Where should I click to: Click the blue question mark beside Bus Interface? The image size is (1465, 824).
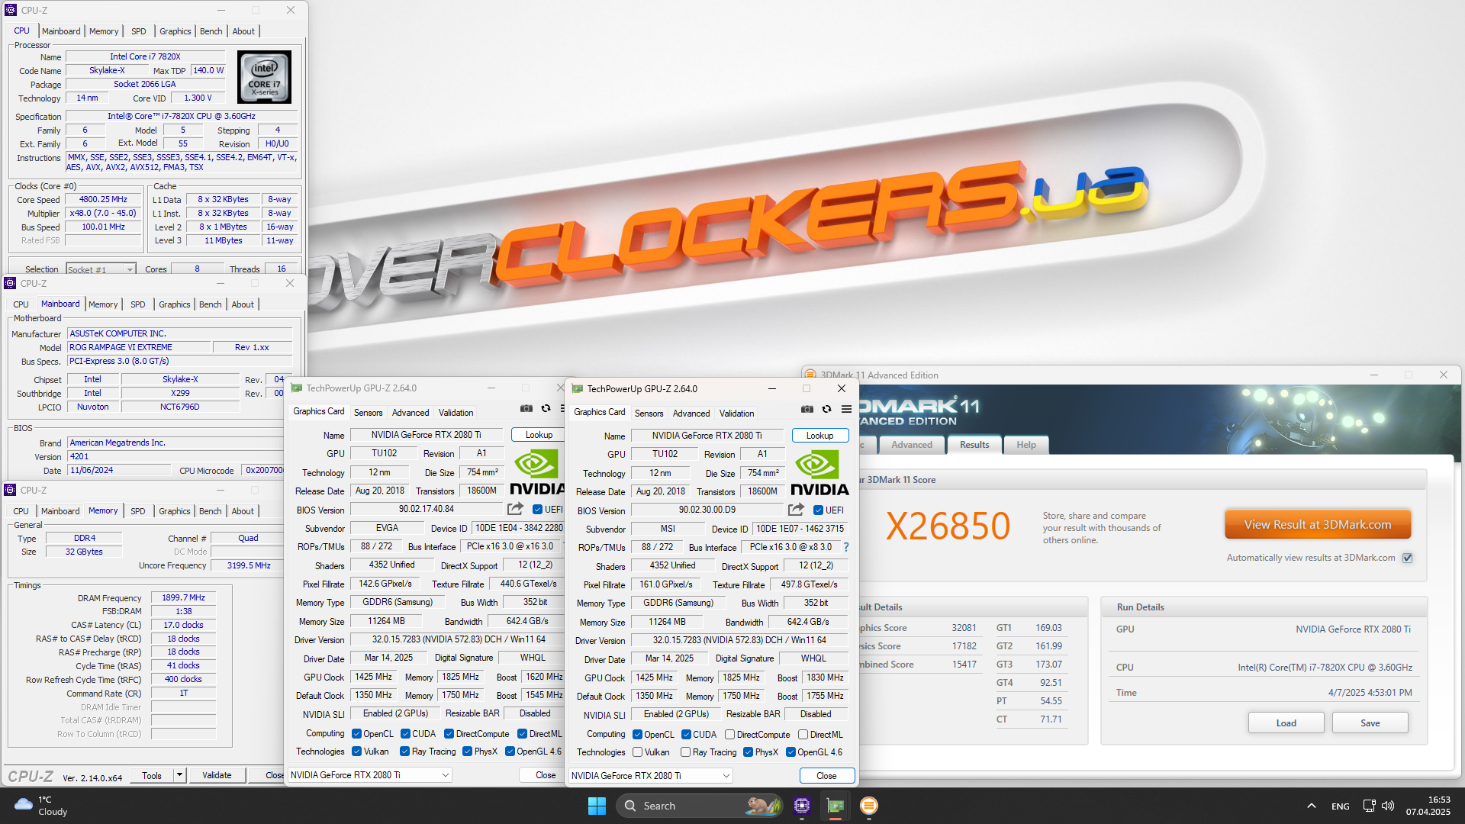[845, 547]
